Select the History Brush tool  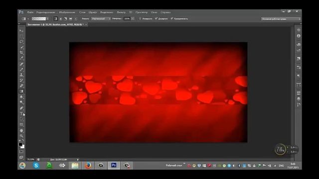(21, 81)
